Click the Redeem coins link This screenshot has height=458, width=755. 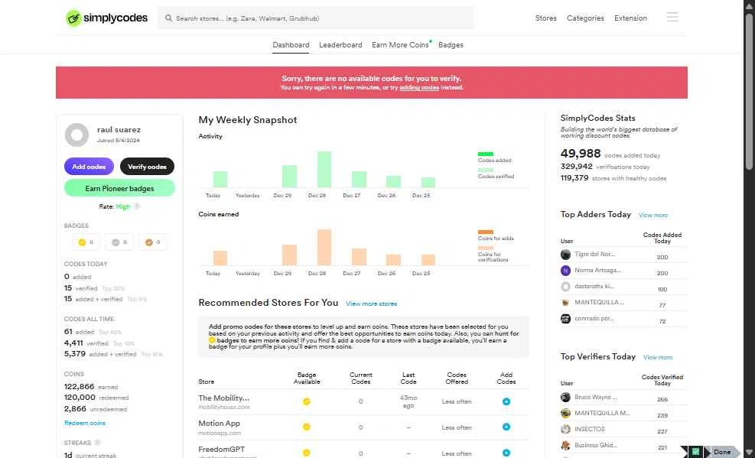click(x=85, y=424)
